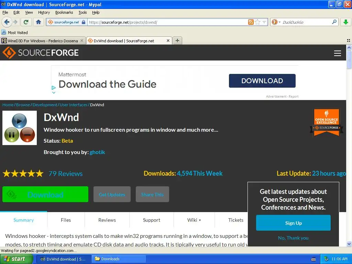Open the 79 Reviews link
Viewport: 352px width, 264px height.
click(66, 174)
